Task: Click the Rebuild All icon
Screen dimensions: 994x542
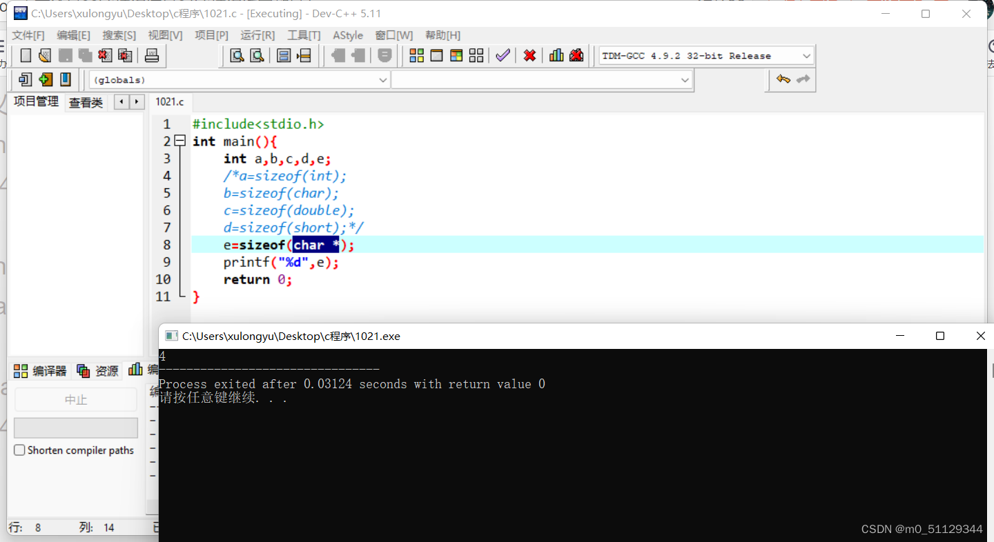Action: [x=476, y=56]
